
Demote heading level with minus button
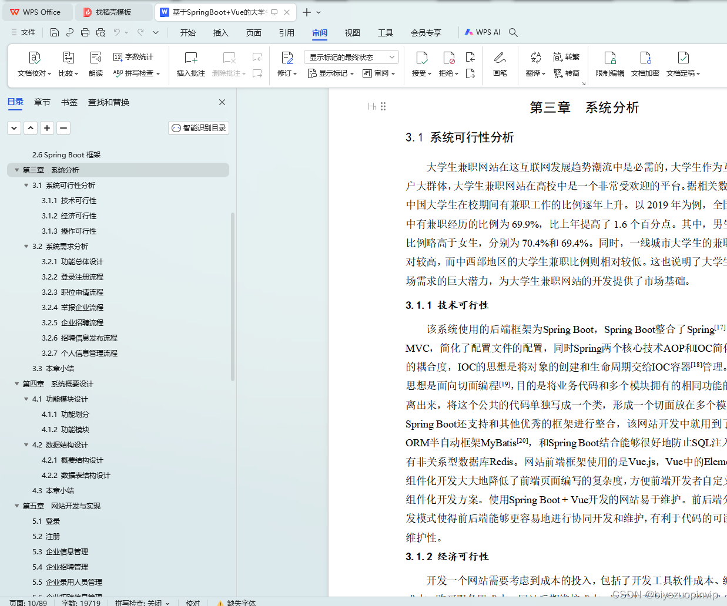64,128
